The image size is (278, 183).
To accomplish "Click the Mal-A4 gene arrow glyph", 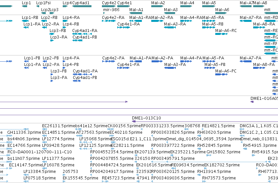I will click(x=186, y=6).
